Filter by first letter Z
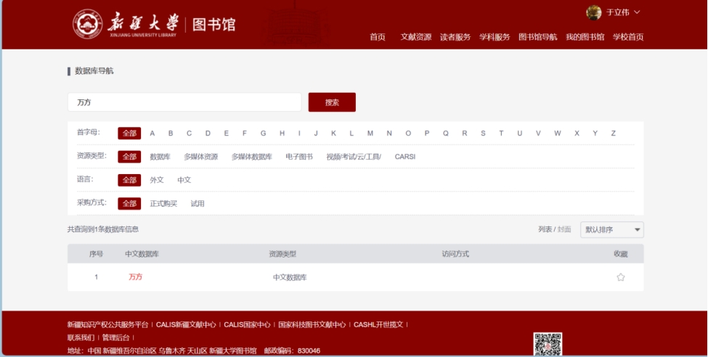The image size is (708, 357). [x=613, y=133]
